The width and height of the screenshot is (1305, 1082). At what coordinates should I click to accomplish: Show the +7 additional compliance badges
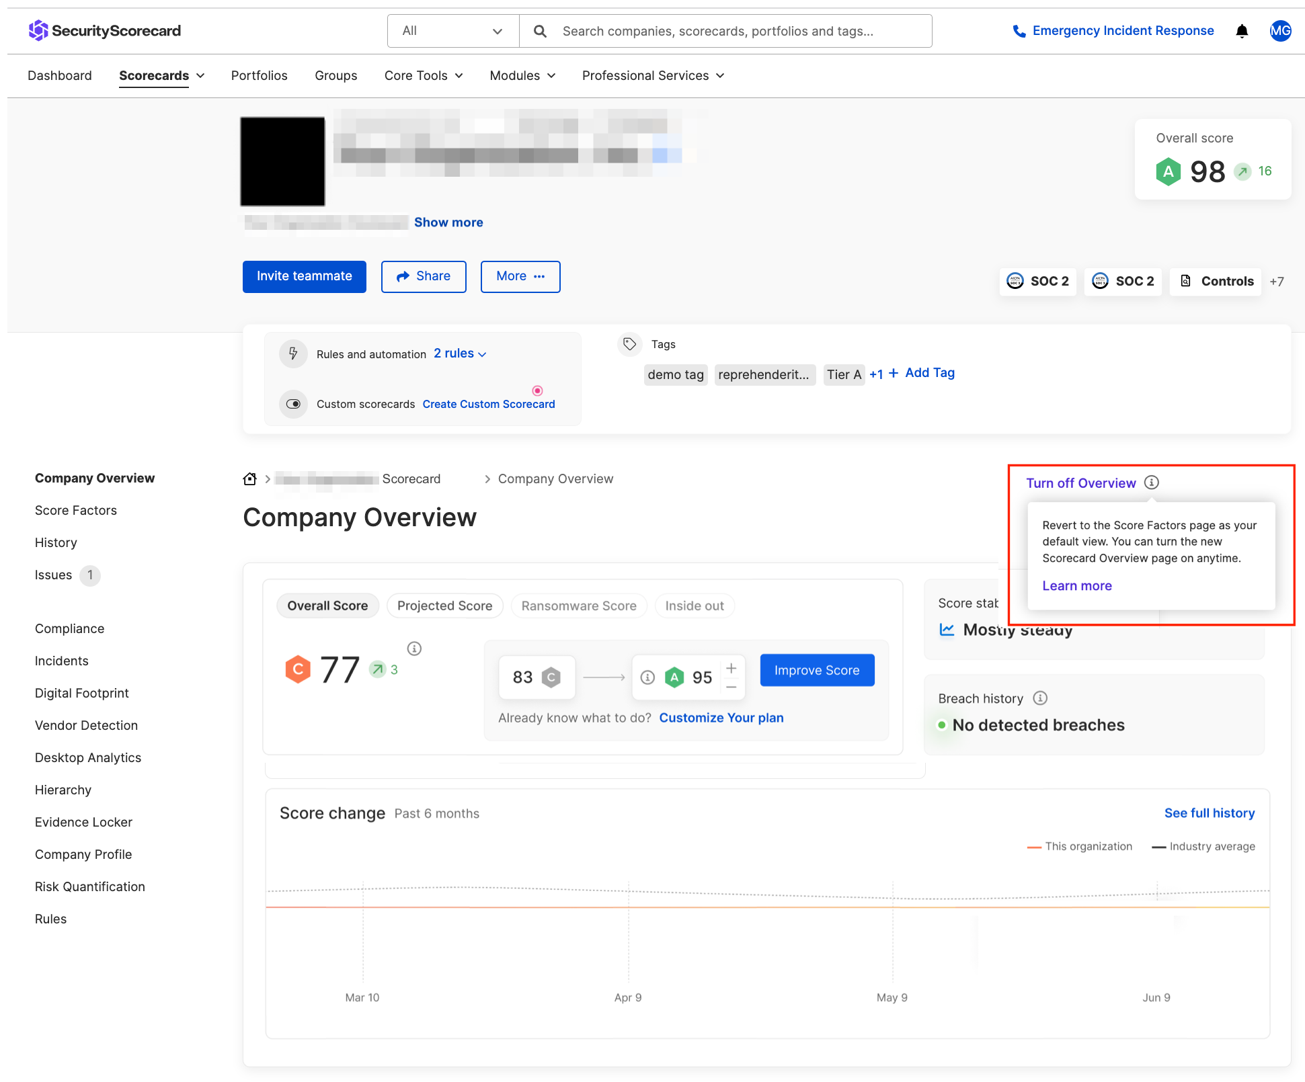tap(1277, 282)
